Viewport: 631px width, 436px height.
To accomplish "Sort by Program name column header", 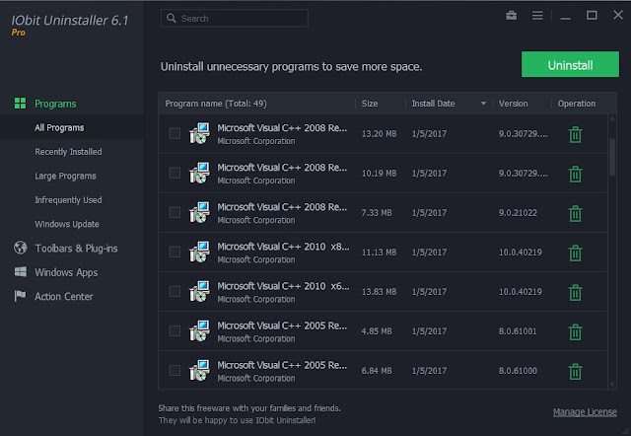I will tap(216, 104).
